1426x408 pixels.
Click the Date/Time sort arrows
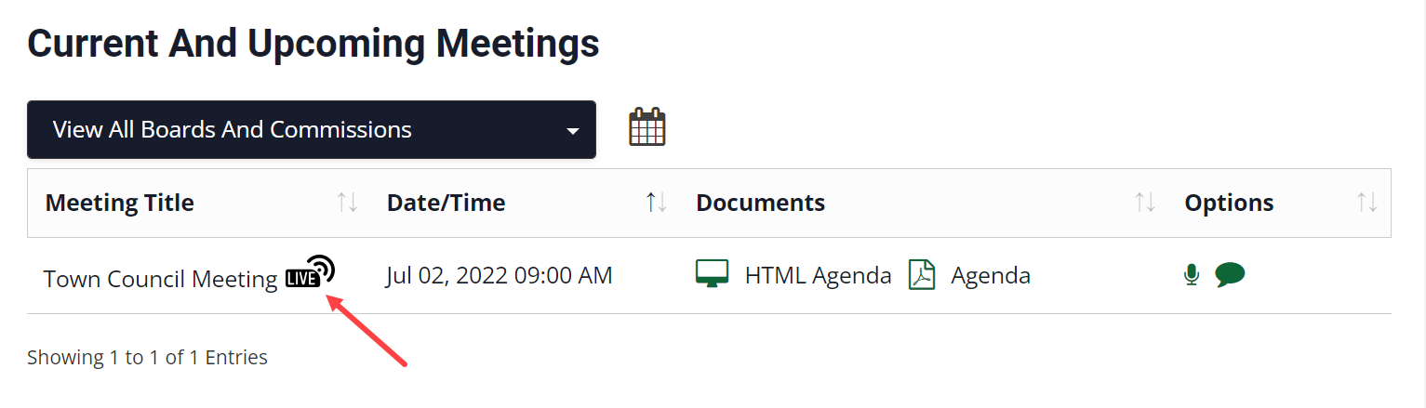(x=657, y=202)
